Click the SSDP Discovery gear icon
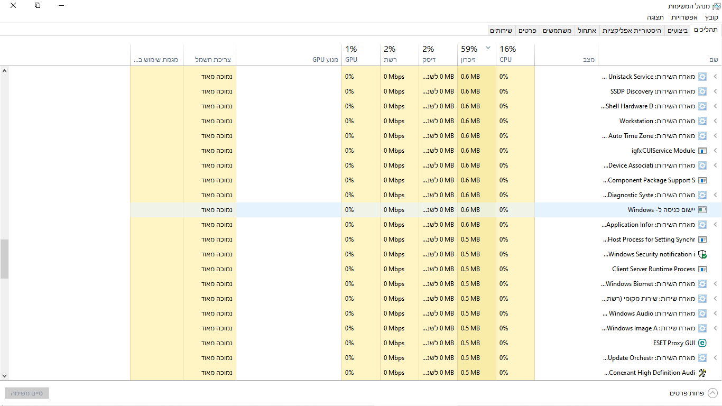The width and height of the screenshot is (722, 406). (x=702, y=91)
